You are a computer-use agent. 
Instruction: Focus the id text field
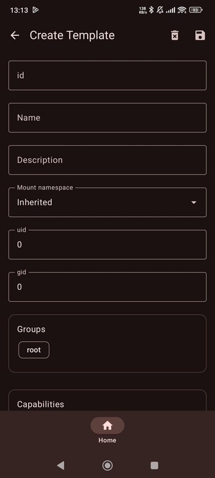coord(107,75)
